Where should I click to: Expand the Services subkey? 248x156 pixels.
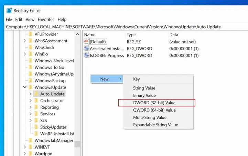(x=31, y=114)
